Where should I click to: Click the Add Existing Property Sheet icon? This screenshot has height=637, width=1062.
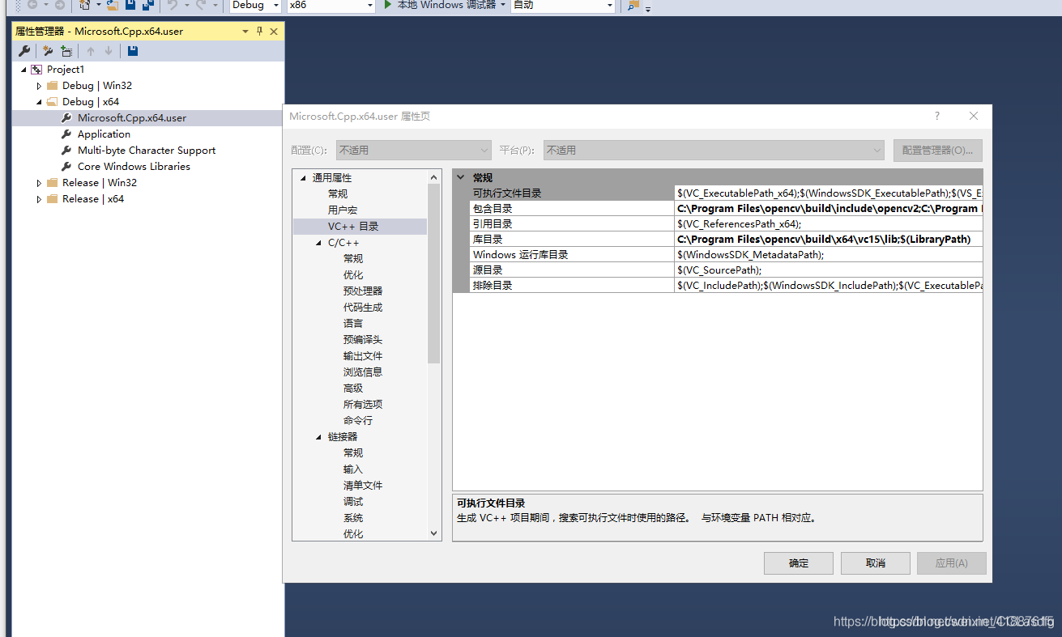(x=66, y=51)
